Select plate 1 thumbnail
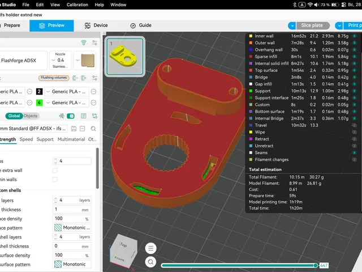The image size is (362, 272). 124,57
